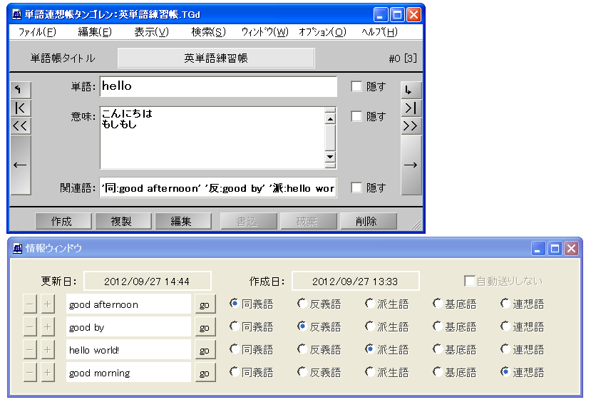Click 更新日 value 2012/09/27 14:44
Screen dimensions: 591x402
point(148,281)
